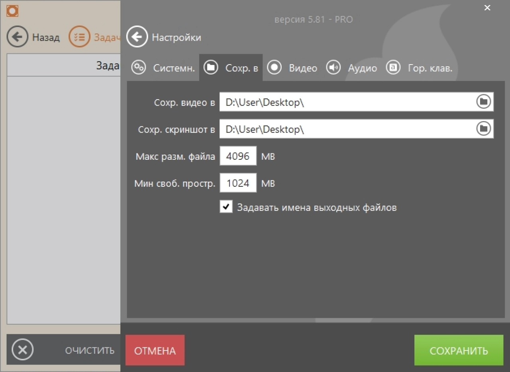The height and width of the screenshot is (372, 510).
Task: Switch to the Аудио tab
Action: tap(351, 68)
